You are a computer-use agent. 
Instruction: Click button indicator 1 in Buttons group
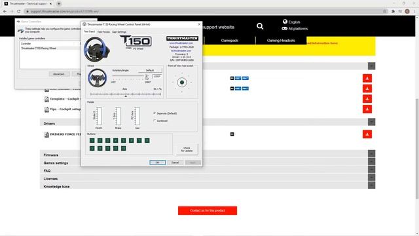[x=92, y=140]
